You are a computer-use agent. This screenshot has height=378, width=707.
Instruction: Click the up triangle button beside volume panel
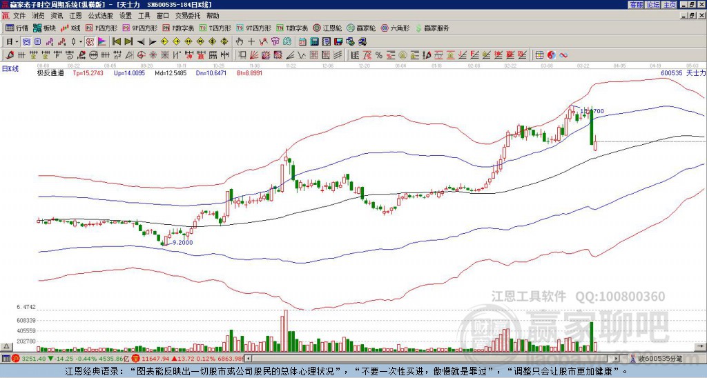6,346
